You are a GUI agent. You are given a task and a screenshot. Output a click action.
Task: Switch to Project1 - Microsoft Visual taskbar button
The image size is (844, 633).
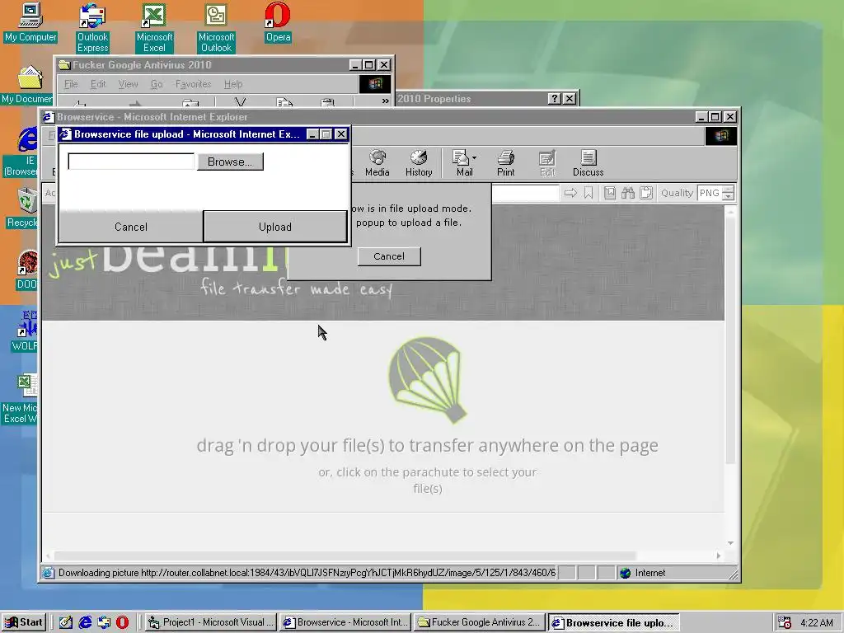click(x=210, y=622)
